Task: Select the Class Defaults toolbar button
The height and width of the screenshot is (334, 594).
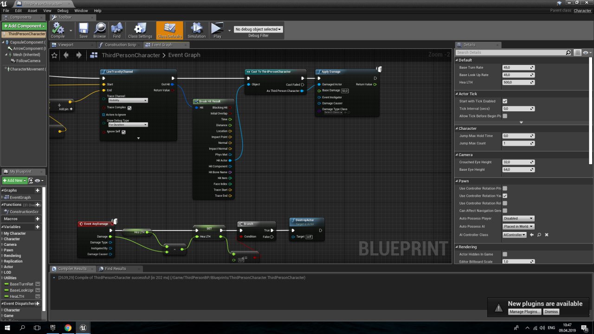Action: coord(169,30)
